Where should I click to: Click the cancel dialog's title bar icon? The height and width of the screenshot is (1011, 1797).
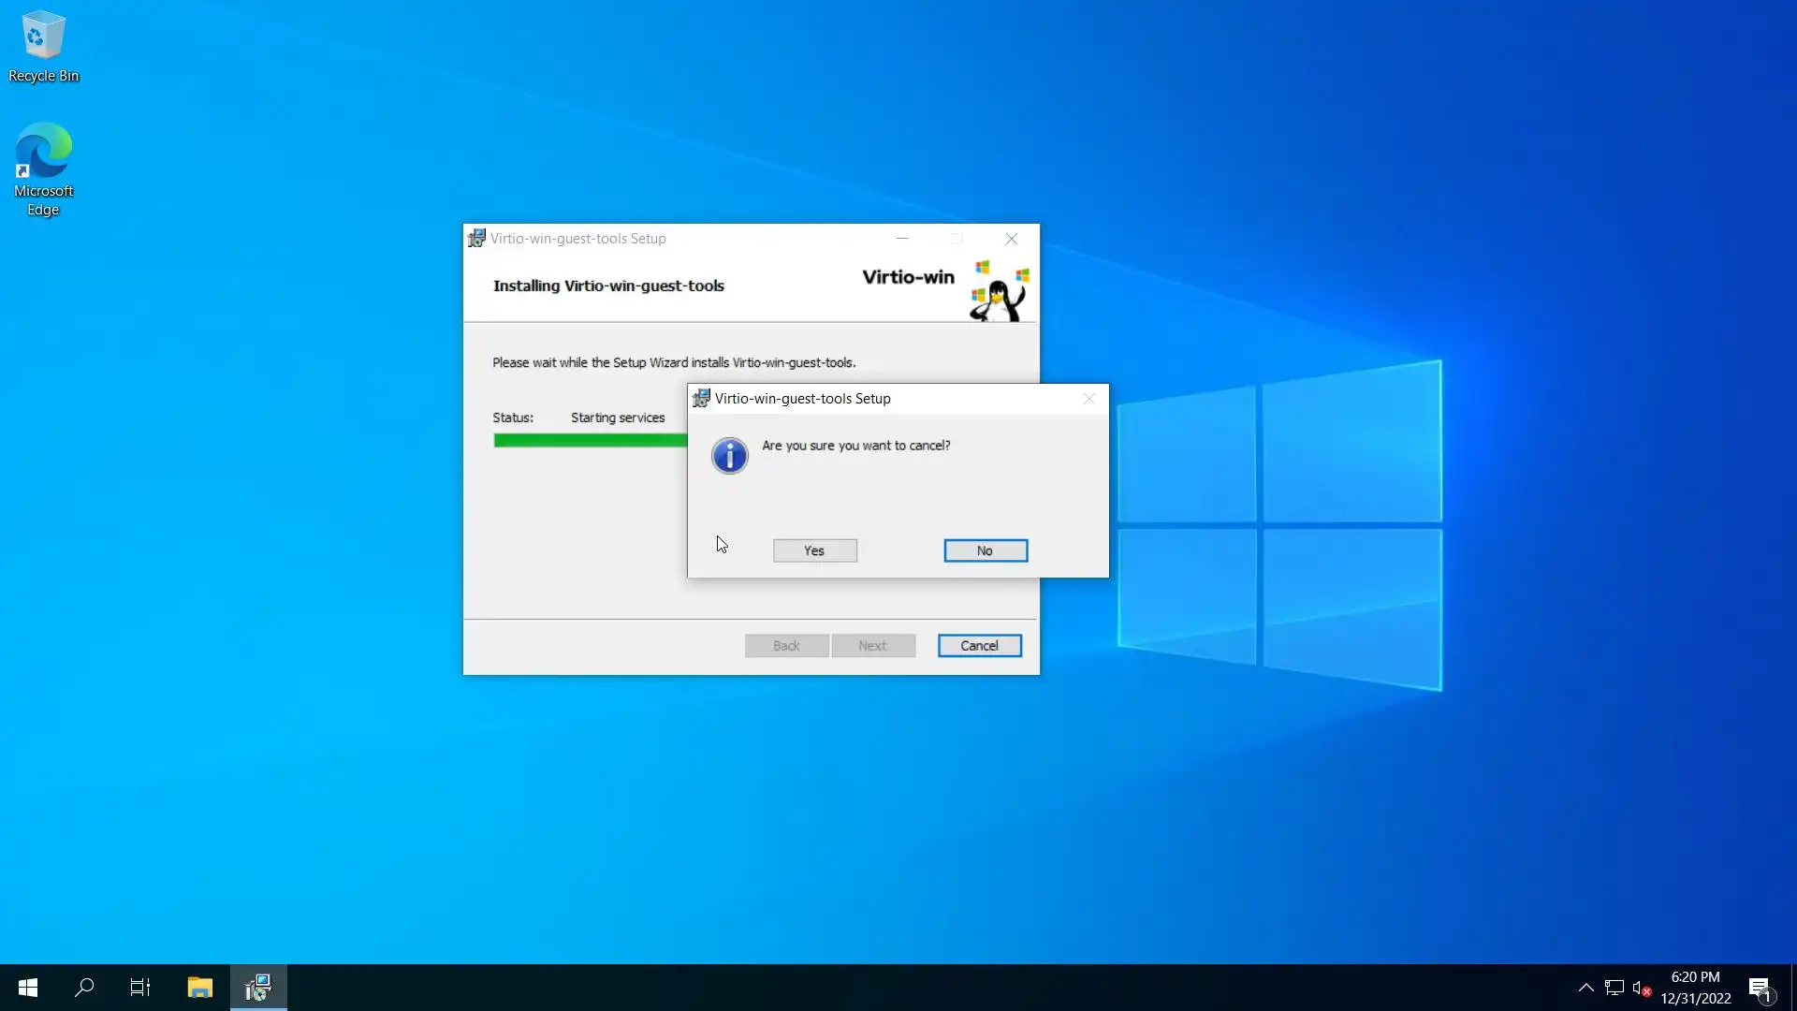point(701,399)
